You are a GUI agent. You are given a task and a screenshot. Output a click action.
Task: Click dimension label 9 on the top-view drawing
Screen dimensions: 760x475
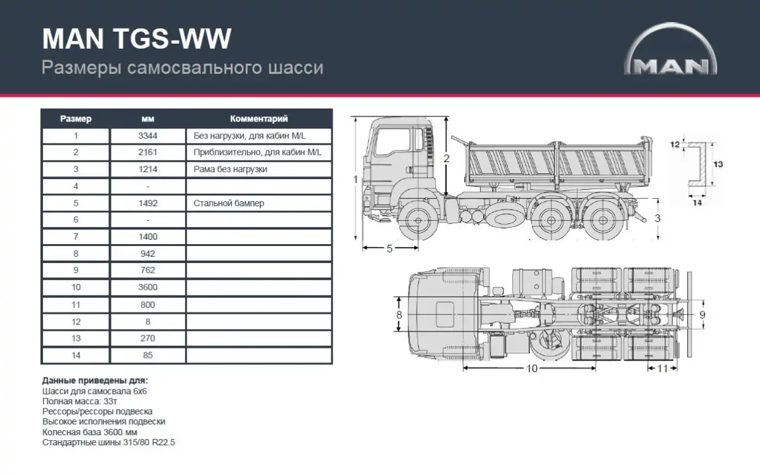click(703, 314)
